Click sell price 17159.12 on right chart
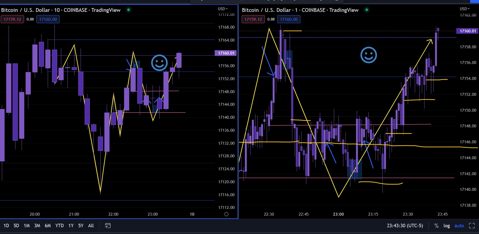Image resolution: width=479 pixels, height=234 pixels. (x=253, y=19)
